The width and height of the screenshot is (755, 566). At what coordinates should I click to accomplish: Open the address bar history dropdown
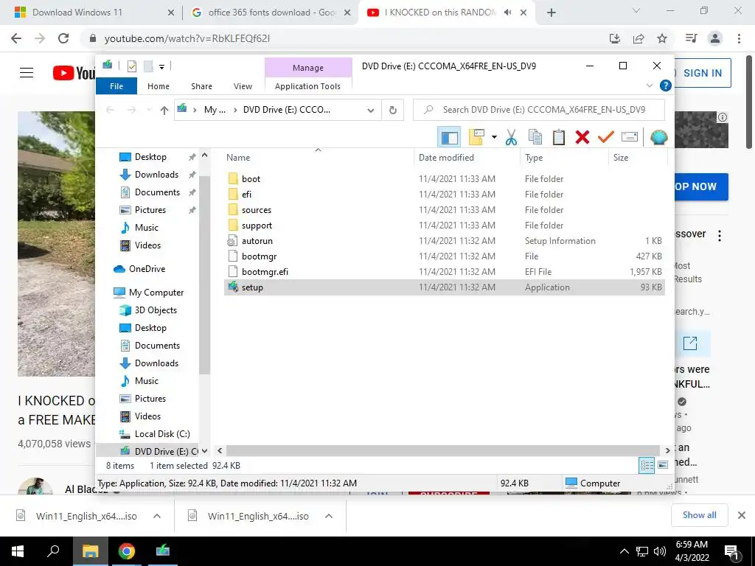[371, 111]
